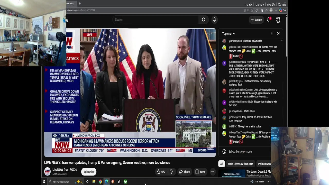Focus the YouTube Search field
The width and height of the screenshot is (329, 185).
coord(155,20)
